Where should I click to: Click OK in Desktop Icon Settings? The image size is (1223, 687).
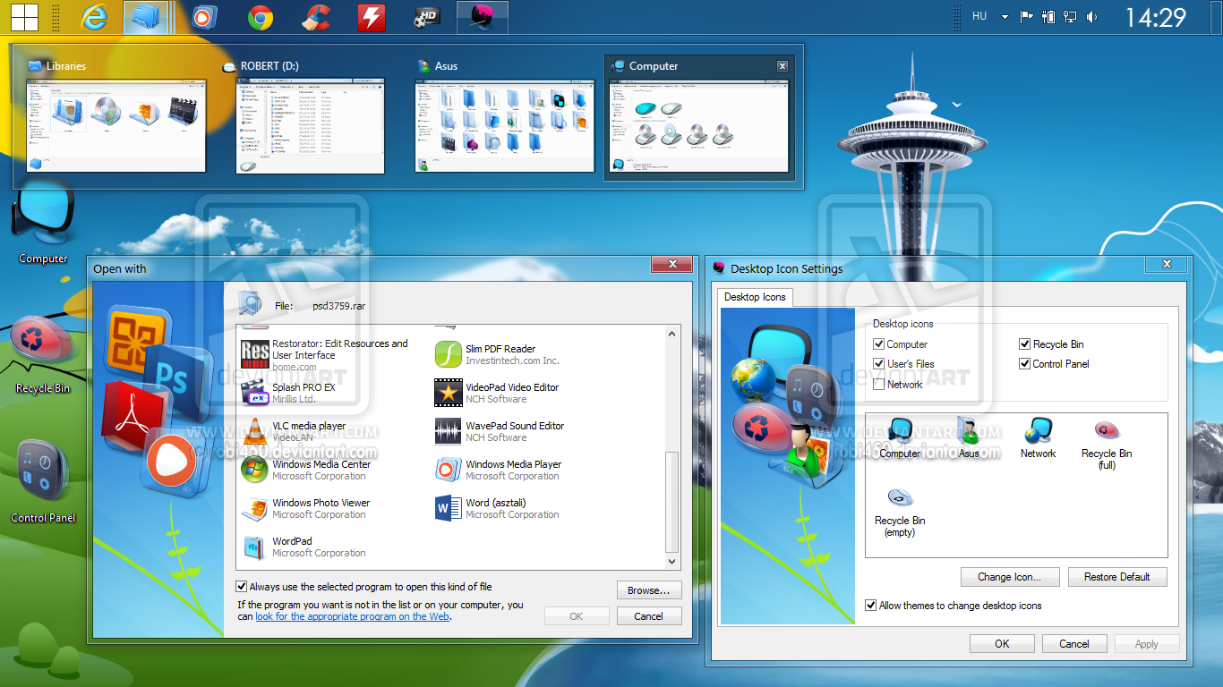pyautogui.click(x=1002, y=644)
